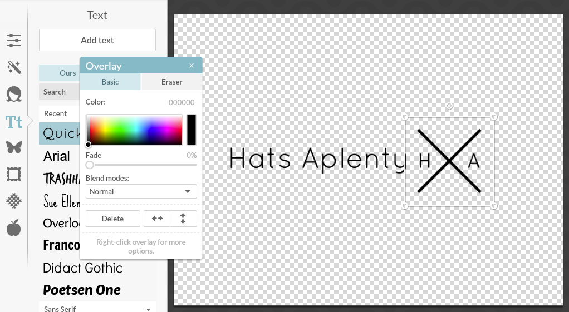Switch to the Eraser tab

coord(171,82)
